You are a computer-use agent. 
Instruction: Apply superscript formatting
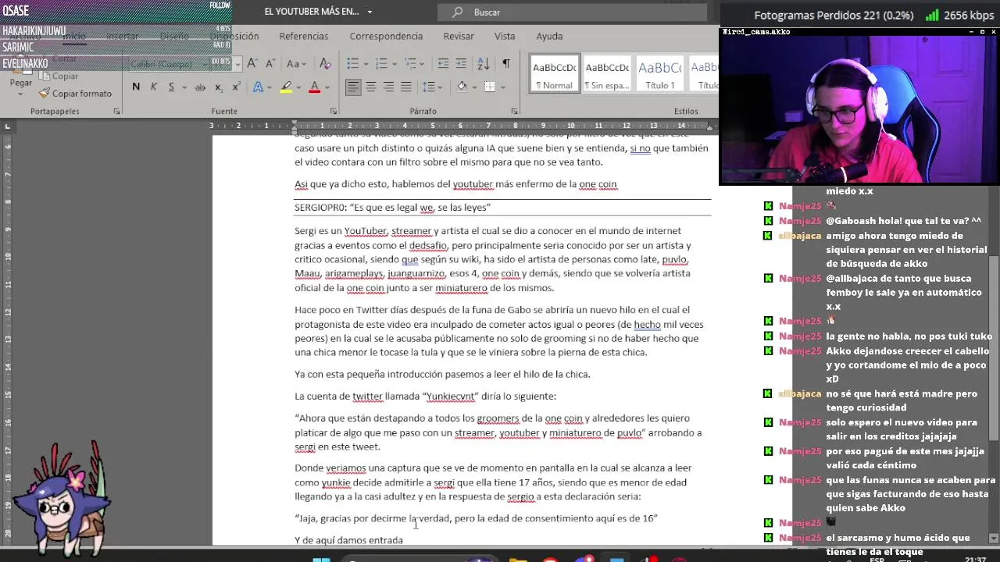pyautogui.click(x=236, y=87)
